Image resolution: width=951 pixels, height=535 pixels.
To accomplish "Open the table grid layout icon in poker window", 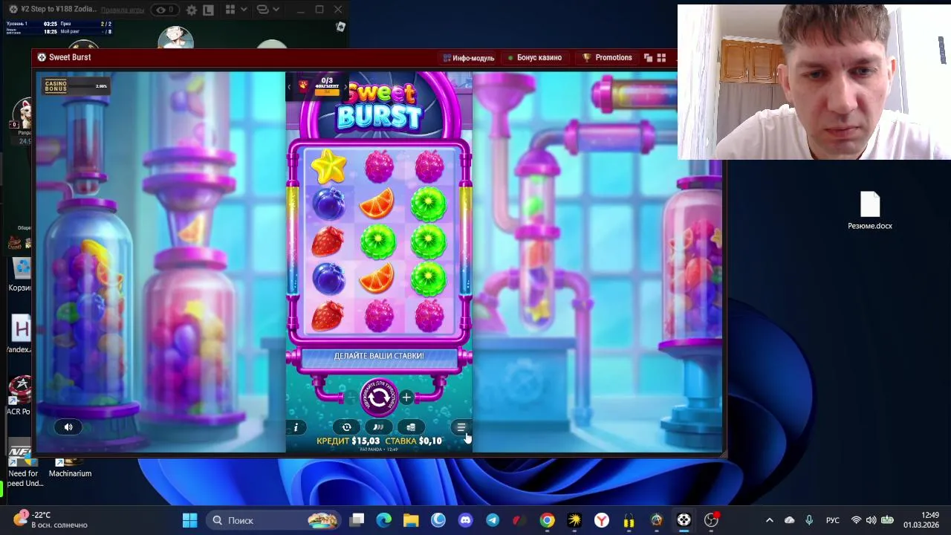I will tap(230, 10).
